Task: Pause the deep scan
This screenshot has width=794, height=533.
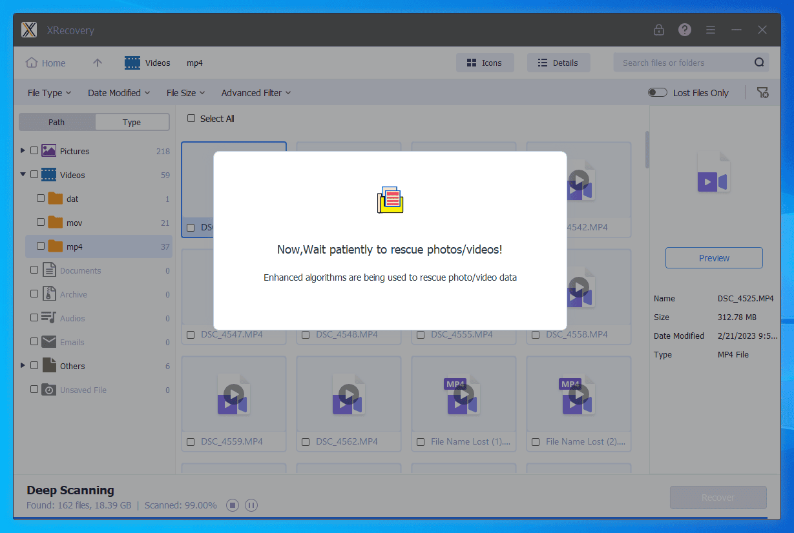Action: 251,505
